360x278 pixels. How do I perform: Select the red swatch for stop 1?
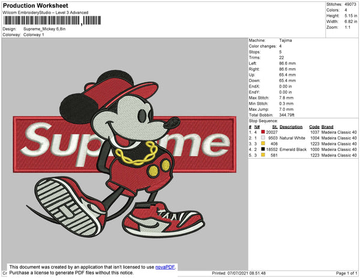[263, 132]
